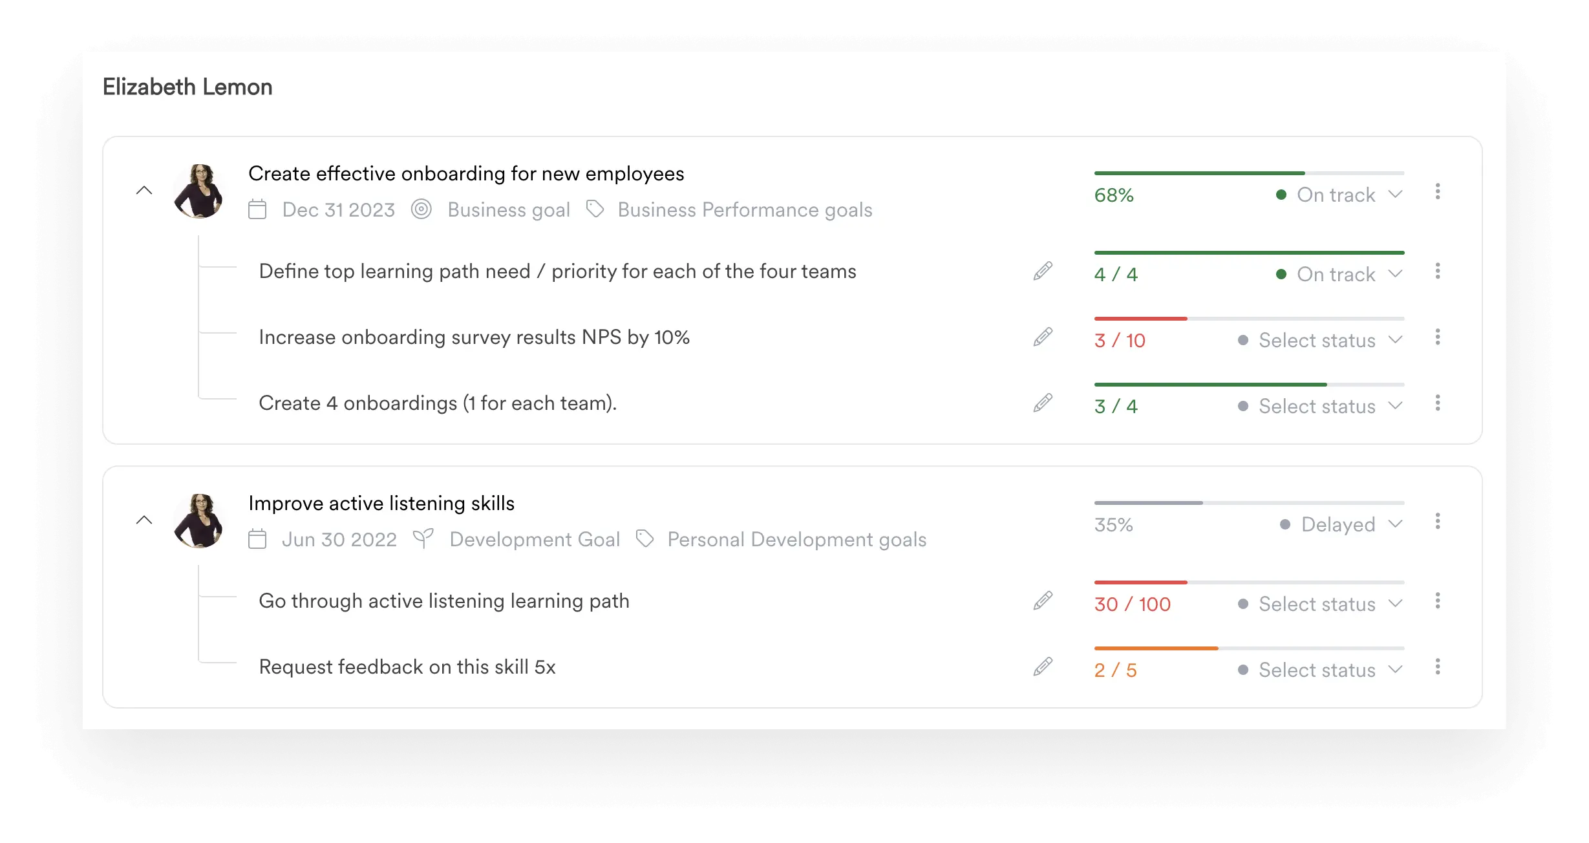Click the Personal Development goals tag icon
The image size is (1589, 843).
pyautogui.click(x=645, y=539)
